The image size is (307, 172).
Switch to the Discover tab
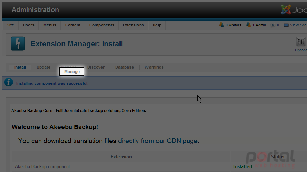point(96,67)
